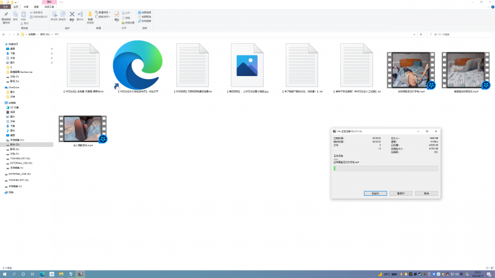Click the Delete icon in the ribbon
This screenshot has height=278, width=495.
pos(72,15)
